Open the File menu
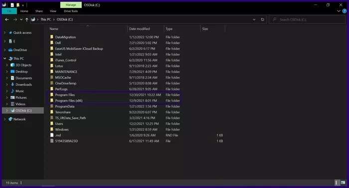 coord(9,11)
